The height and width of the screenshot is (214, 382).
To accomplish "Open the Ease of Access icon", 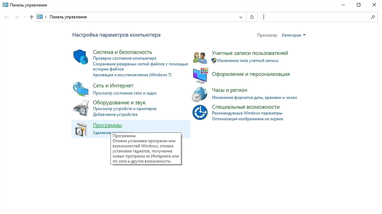I will 200,112.
